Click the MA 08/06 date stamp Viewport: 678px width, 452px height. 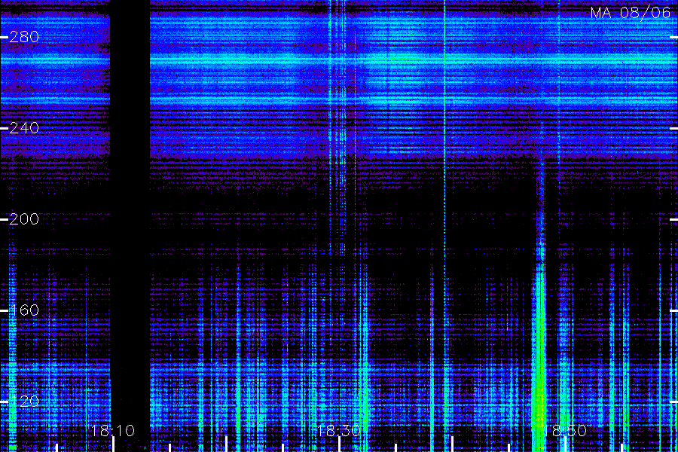[631, 13]
